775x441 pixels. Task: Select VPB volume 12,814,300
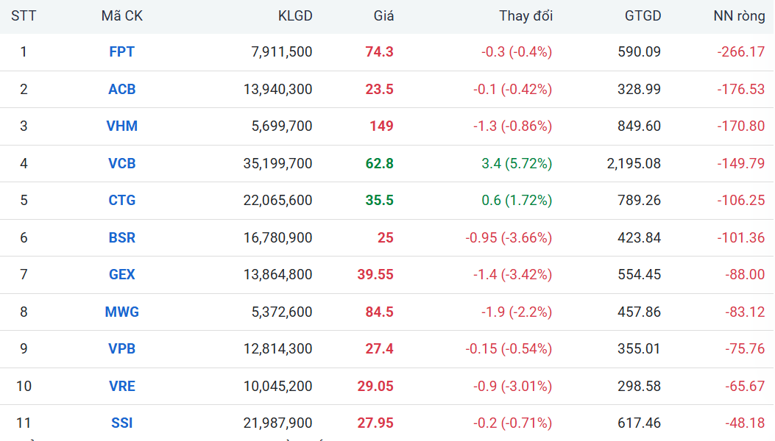tap(277, 348)
